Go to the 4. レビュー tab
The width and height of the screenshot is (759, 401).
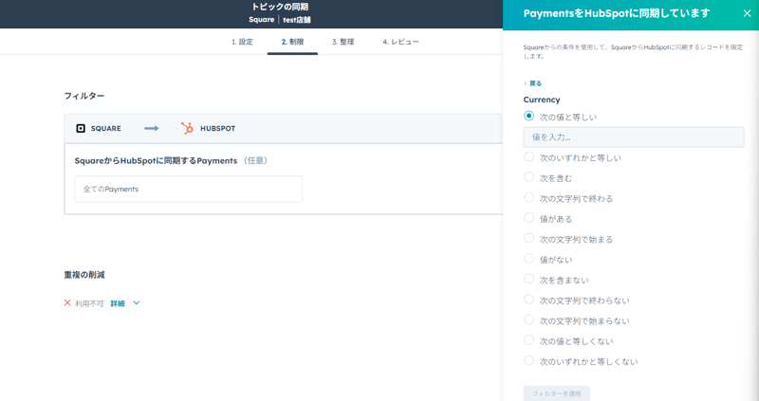pos(400,42)
